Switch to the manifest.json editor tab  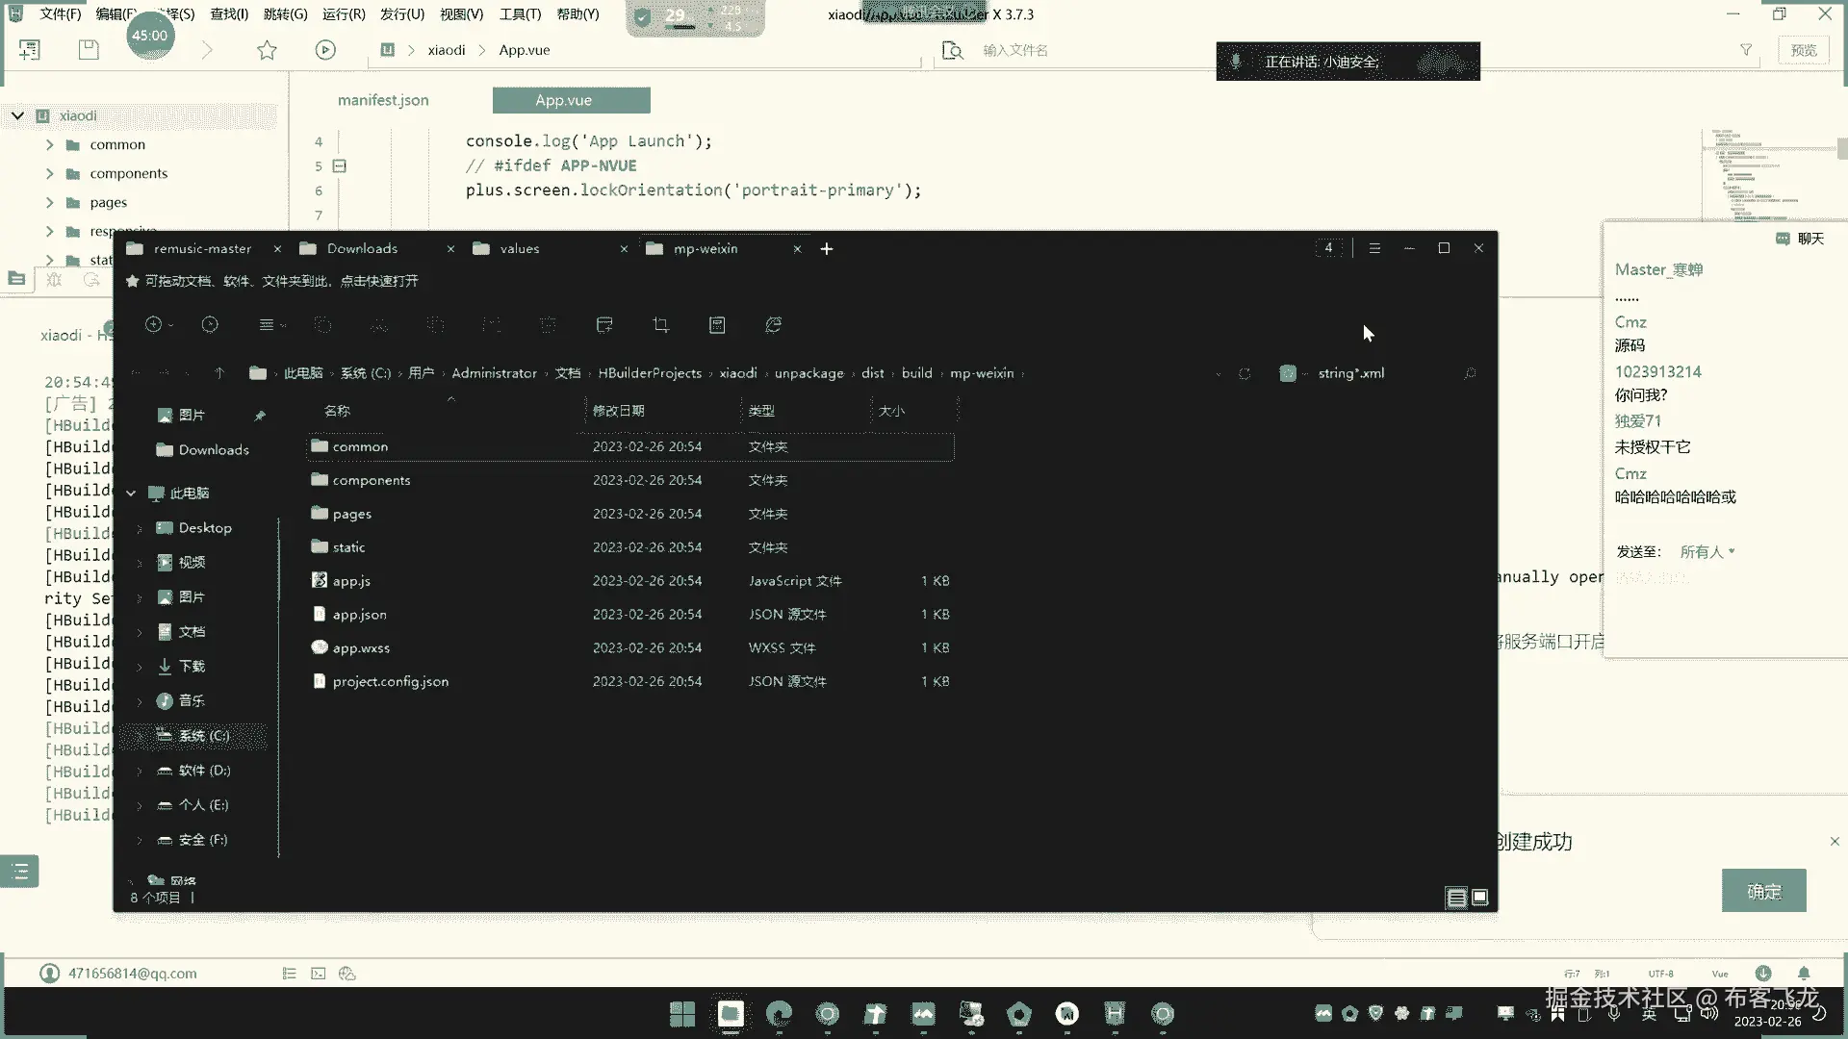tap(383, 100)
